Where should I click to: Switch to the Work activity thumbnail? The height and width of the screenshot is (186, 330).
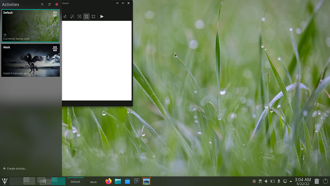point(31,60)
